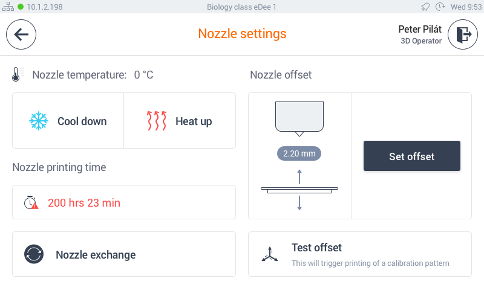Select Heat up
The height and width of the screenshot is (290, 484).
[x=180, y=121]
